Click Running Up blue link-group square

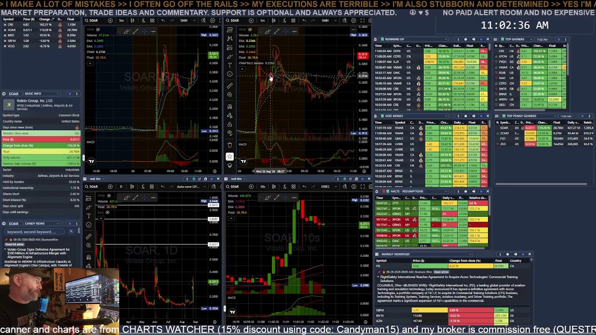tap(481, 39)
